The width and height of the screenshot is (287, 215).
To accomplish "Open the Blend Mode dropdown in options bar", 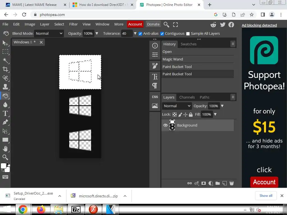I will click(49, 34).
